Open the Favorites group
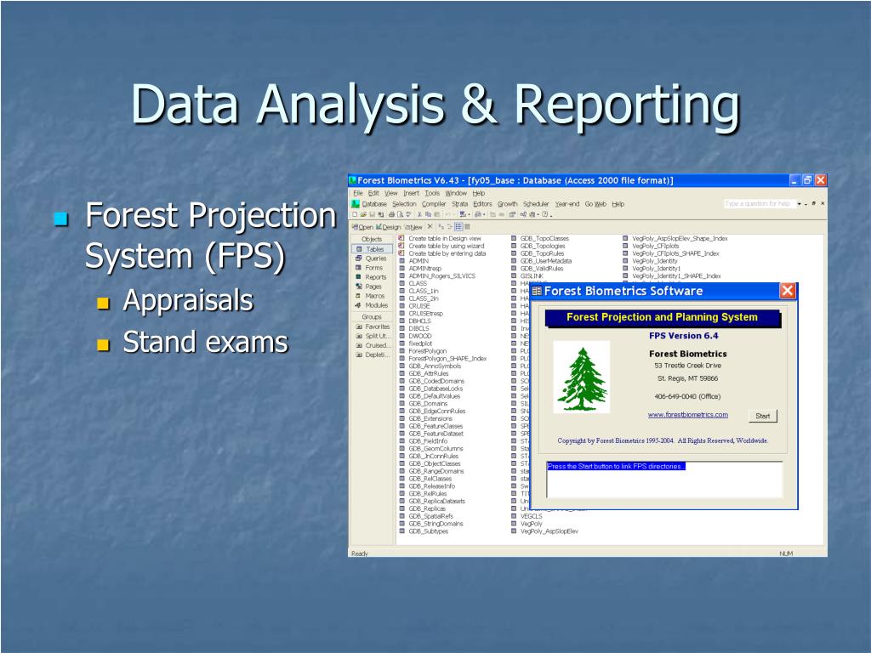This screenshot has height=653, width=871. click(x=373, y=327)
